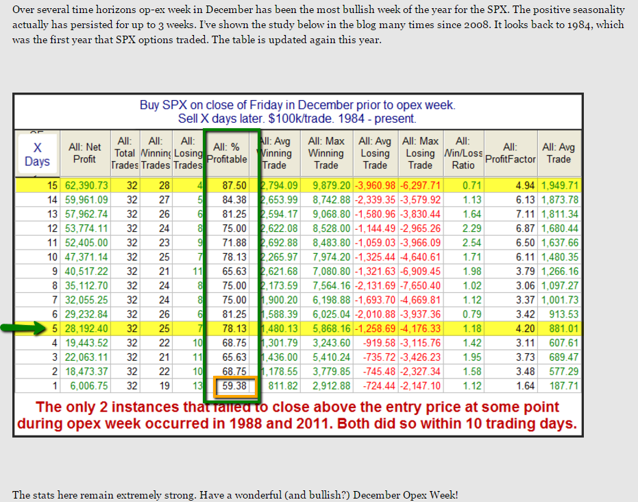Click the intro paragraph starting "Over several time horizons"
The height and width of the screenshot is (502, 638).
(319, 25)
